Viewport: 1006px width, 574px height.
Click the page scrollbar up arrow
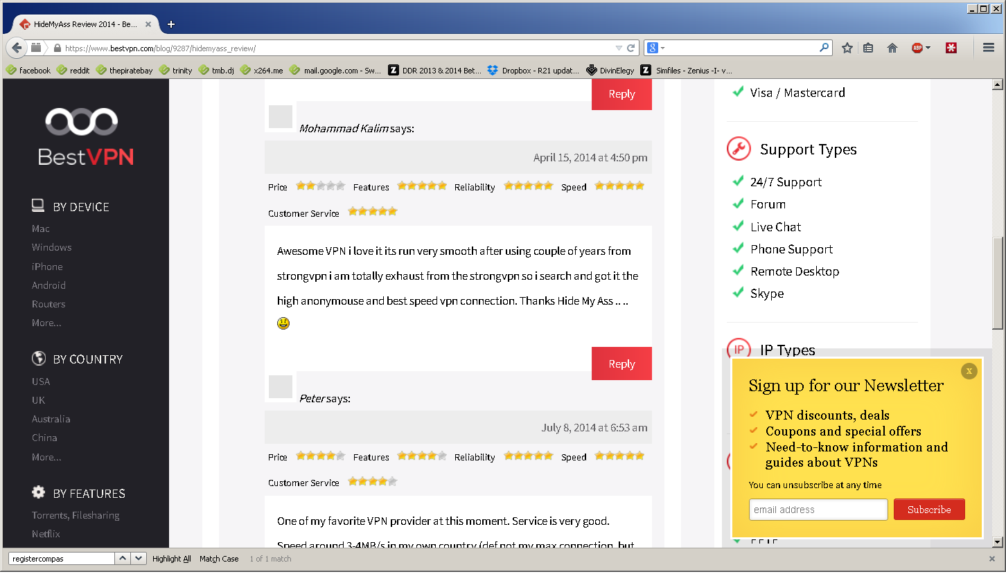(x=998, y=85)
